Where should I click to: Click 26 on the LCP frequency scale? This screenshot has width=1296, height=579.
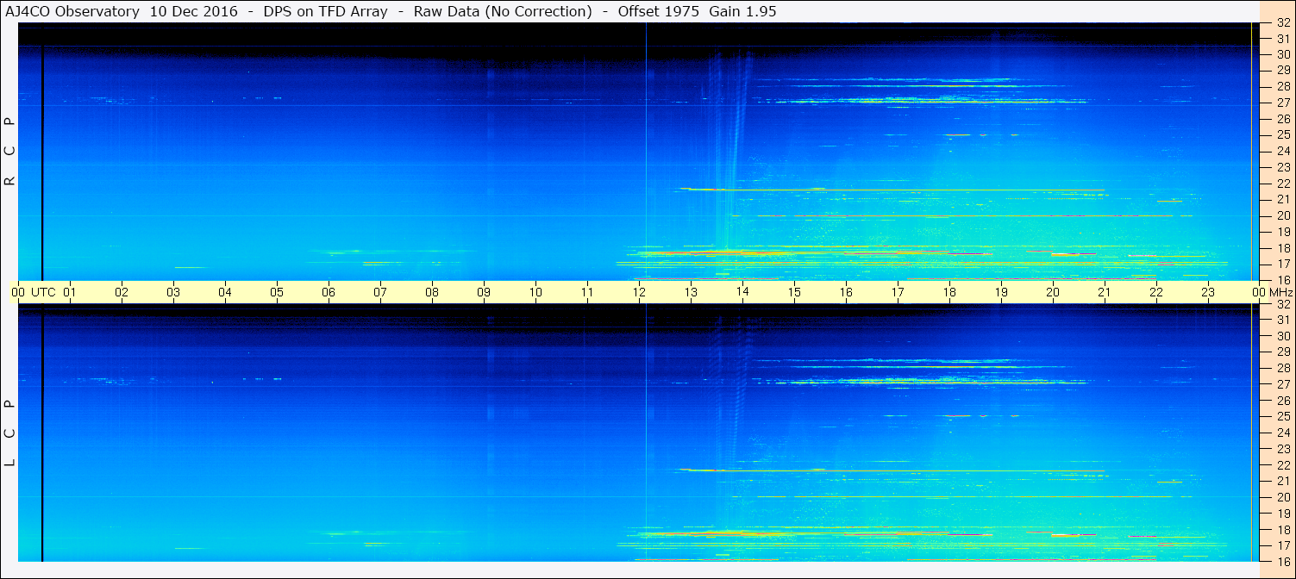(x=1283, y=400)
